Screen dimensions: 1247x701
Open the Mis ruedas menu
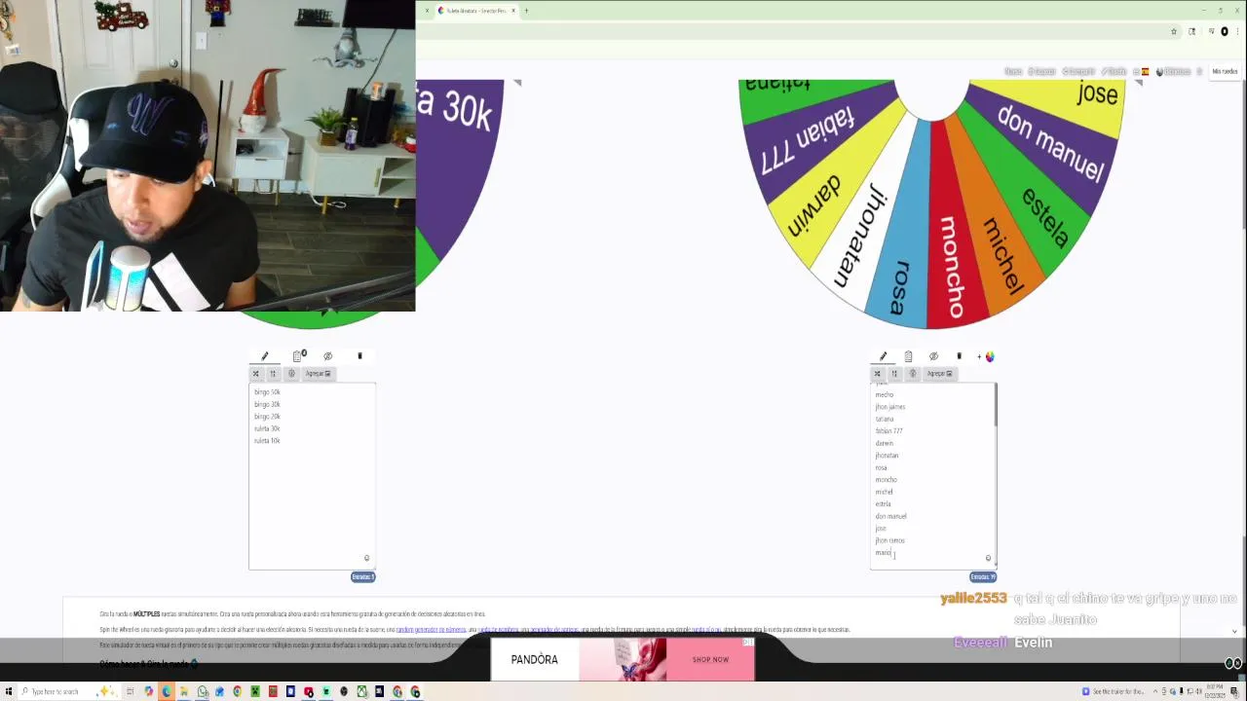pyautogui.click(x=1225, y=71)
